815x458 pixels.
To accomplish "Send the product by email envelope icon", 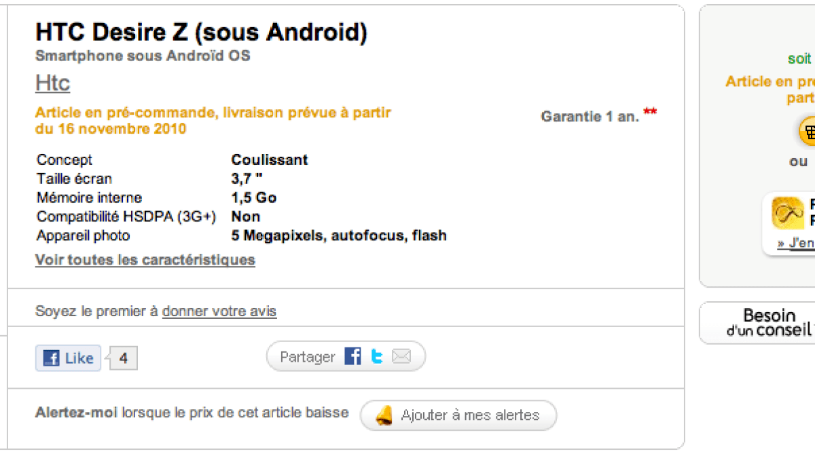I will point(401,356).
